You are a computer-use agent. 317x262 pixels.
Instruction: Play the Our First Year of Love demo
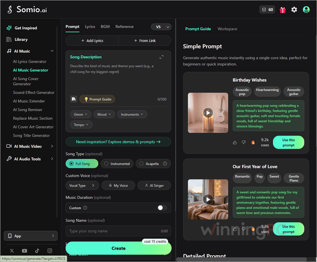point(208,199)
